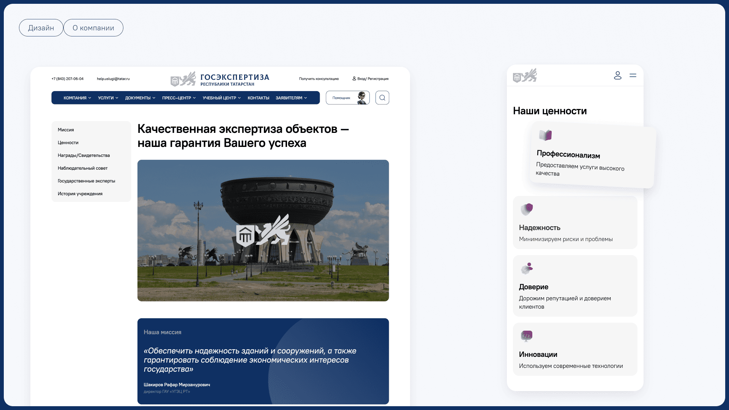Expand the КОМПАНИЯ dropdown menu
The image size is (729, 410).
pyautogui.click(x=77, y=98)
